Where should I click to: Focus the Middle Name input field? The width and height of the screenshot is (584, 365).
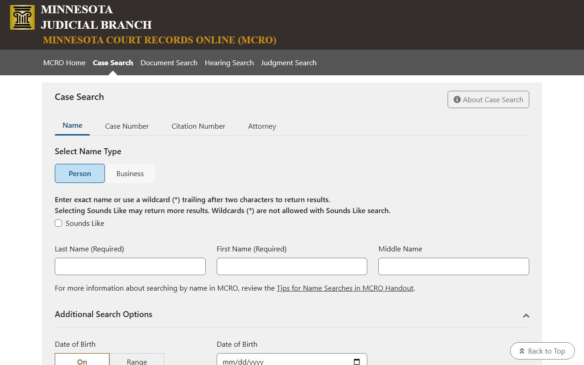pyautogui.click(x=454, y=266)
